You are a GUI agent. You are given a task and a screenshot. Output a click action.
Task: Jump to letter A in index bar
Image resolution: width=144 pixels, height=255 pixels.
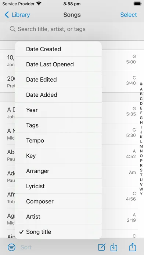click(141, 89)
